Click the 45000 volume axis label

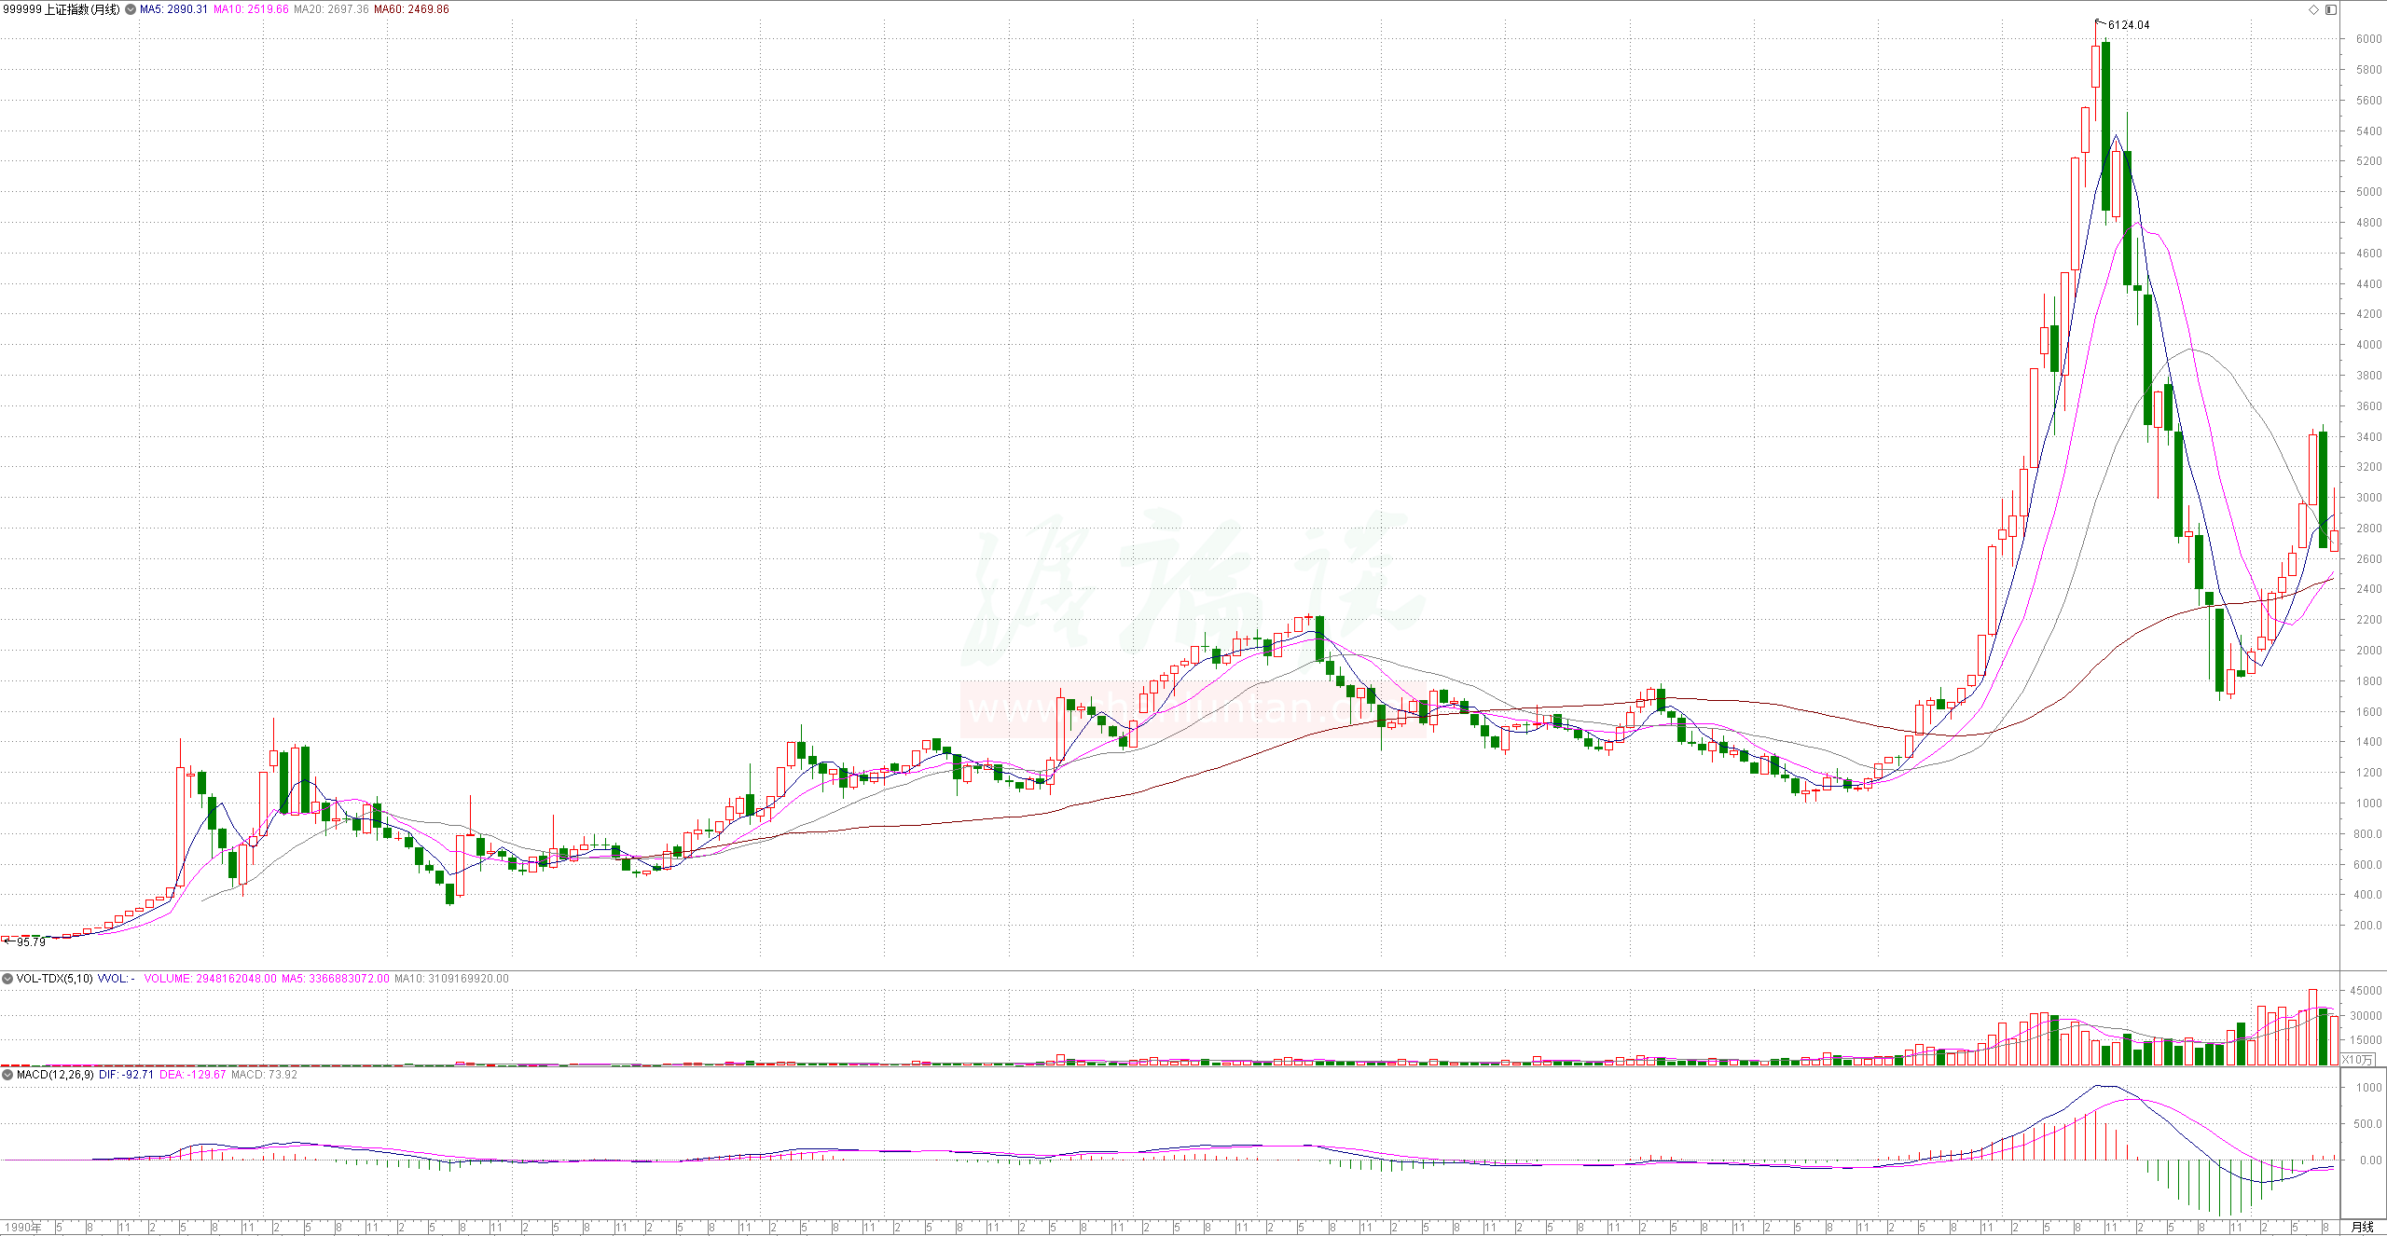tap(2367, 991)
